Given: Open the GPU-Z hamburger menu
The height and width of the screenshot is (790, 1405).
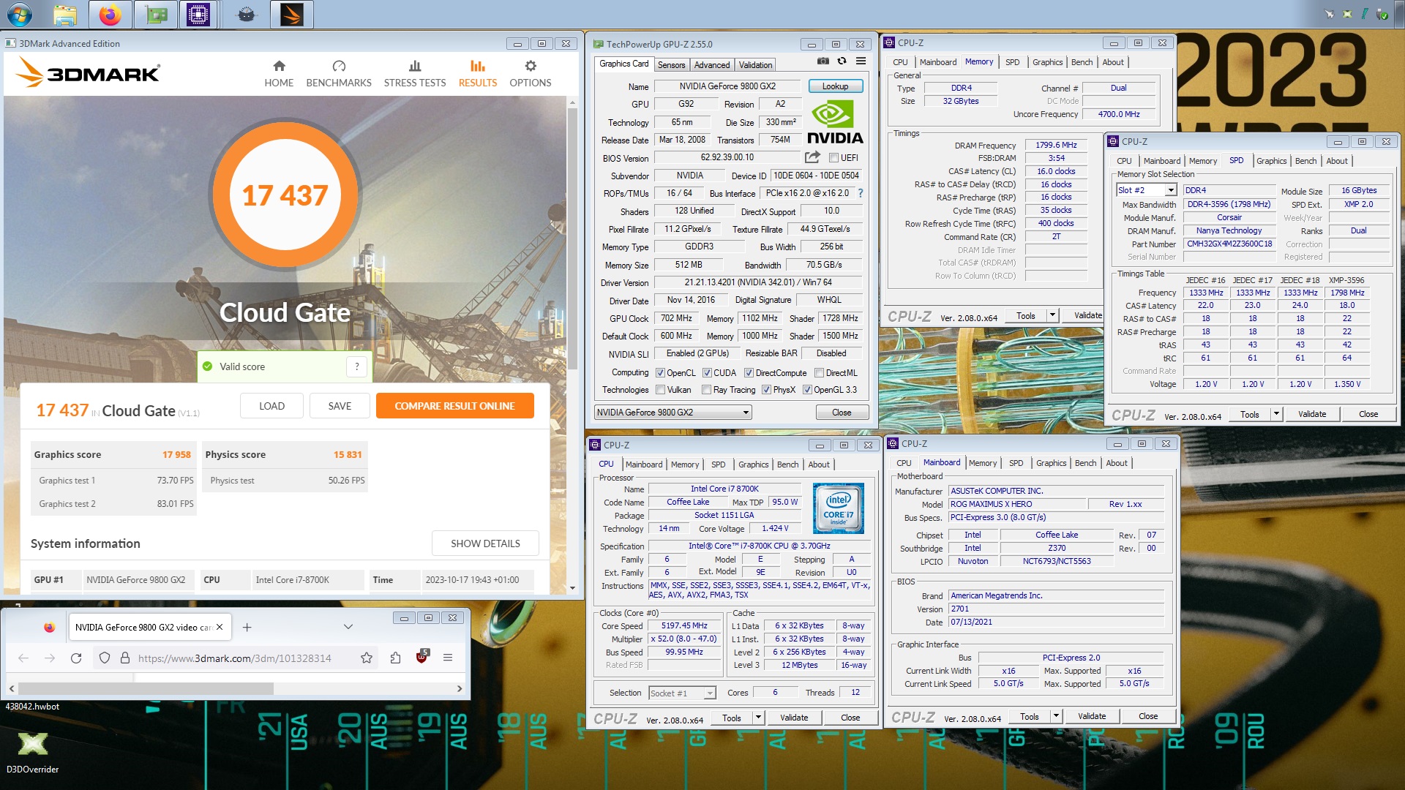Looking at the screenshot, I should [x=861, y=61].
